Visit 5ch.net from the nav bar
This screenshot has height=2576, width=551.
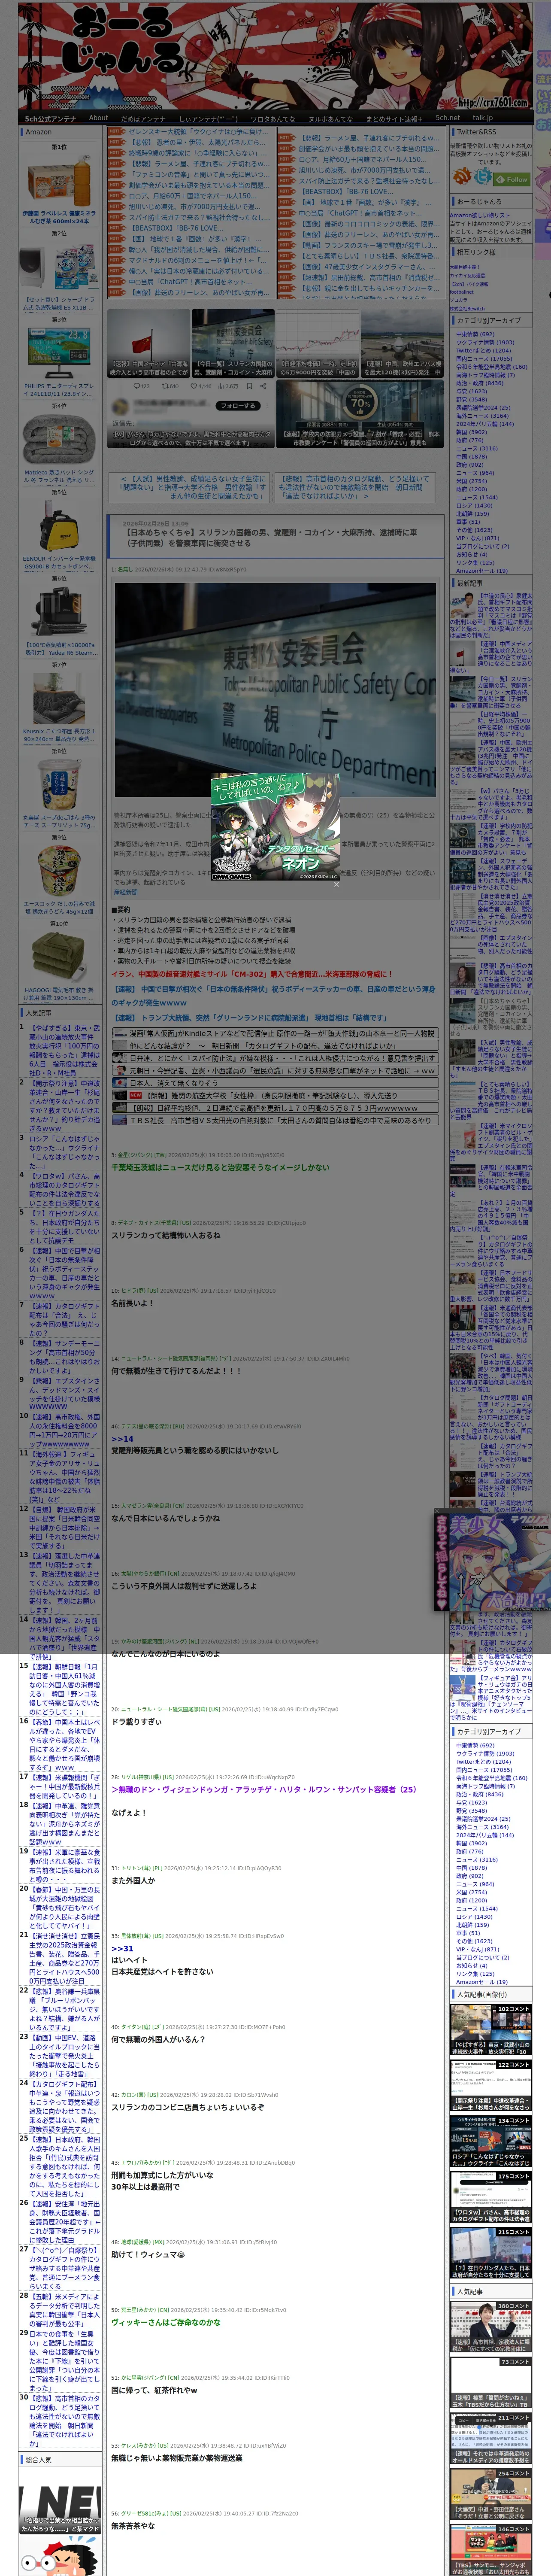tap(447, 118)
